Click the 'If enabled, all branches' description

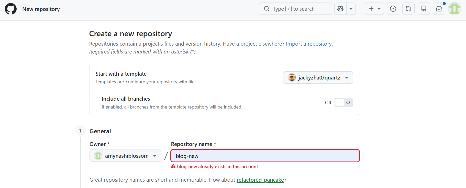[x=172, y=107]
